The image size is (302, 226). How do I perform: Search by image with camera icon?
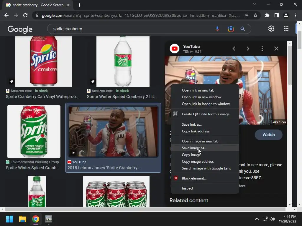click(x=231, y=29)
